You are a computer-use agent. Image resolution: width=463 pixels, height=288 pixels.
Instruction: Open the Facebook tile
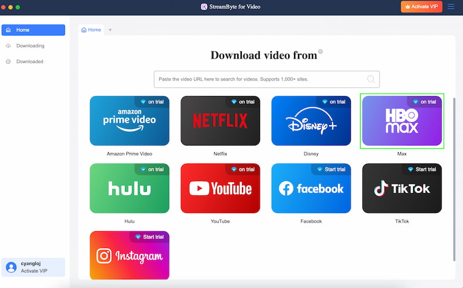tap(311, 188)
